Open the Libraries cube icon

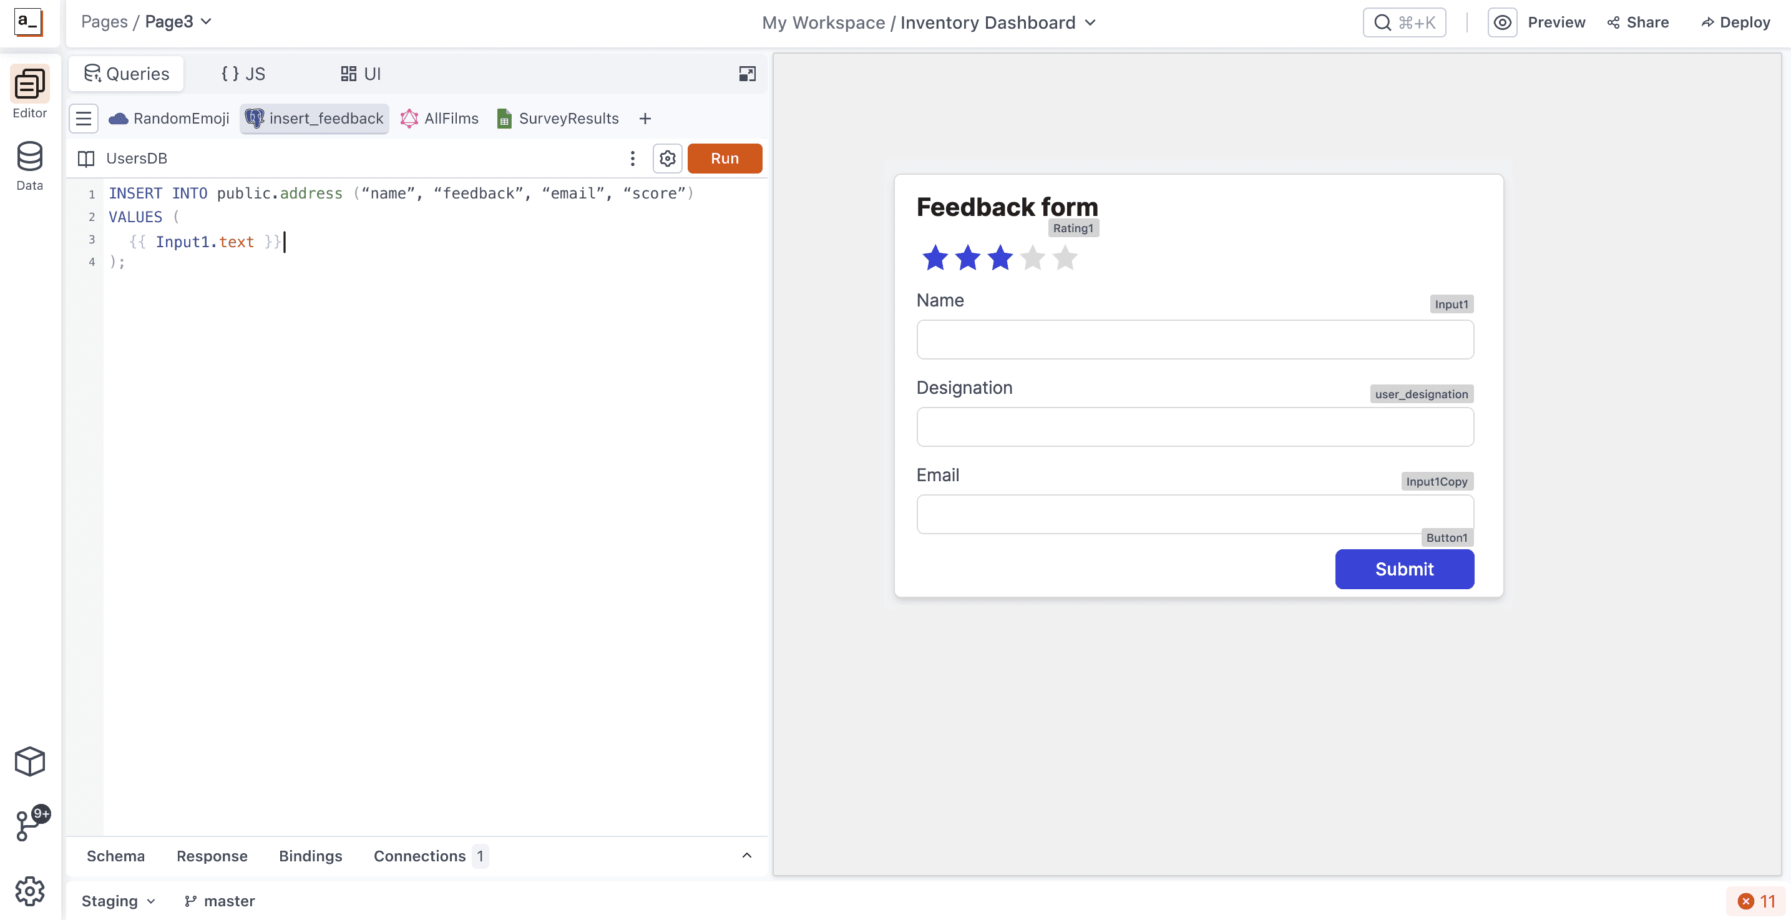(29, 761)
